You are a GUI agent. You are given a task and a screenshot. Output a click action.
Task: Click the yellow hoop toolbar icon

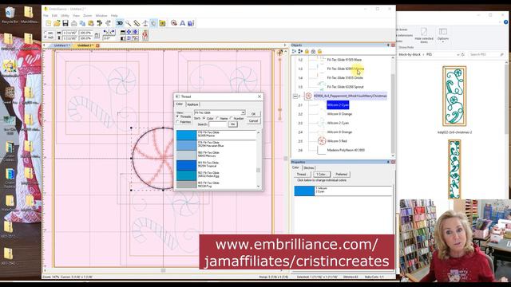pos(162,23)
